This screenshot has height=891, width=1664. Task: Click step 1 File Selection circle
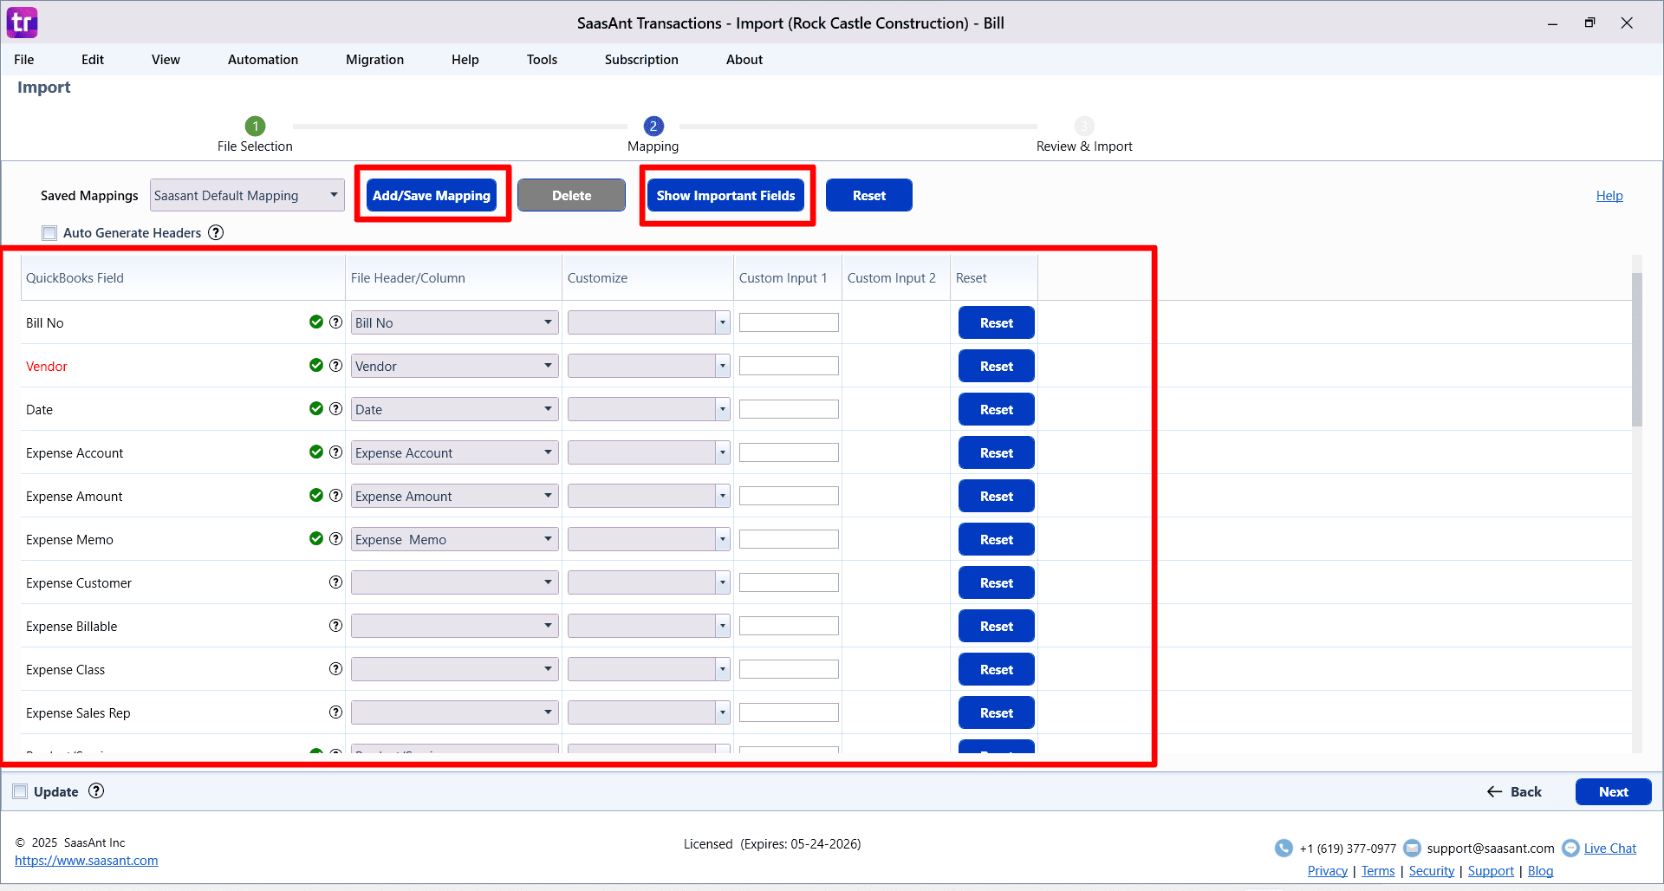pyautogui.click(x=255, y=126)
